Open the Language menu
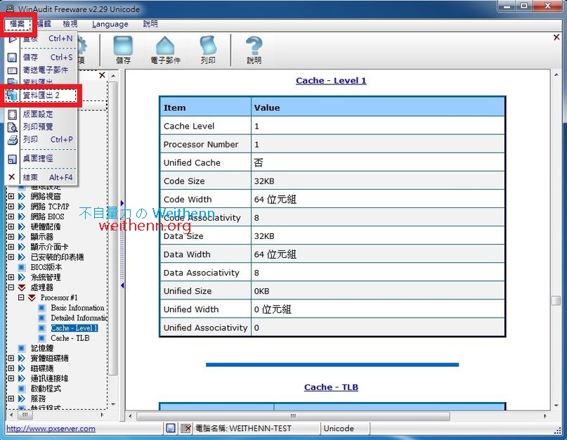 coord(110,23)
